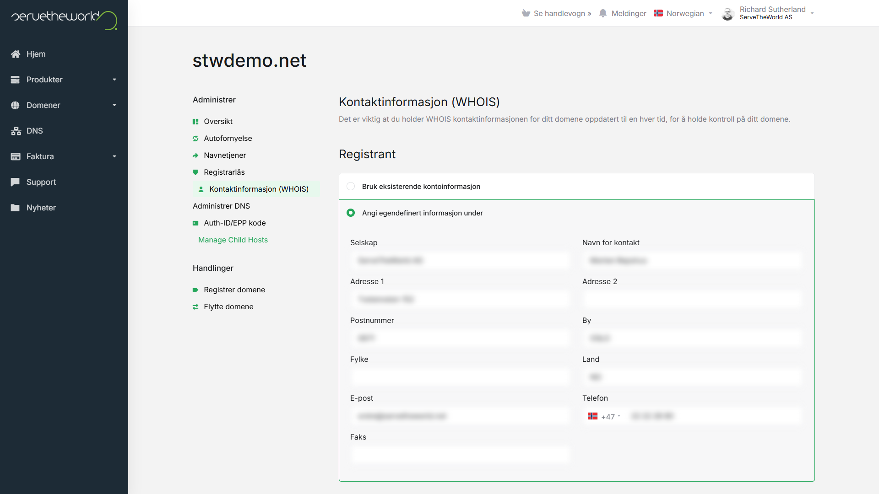879x494 pixels.
Task: Open Hjem in the sidebar
Action: tap(36, 54)
